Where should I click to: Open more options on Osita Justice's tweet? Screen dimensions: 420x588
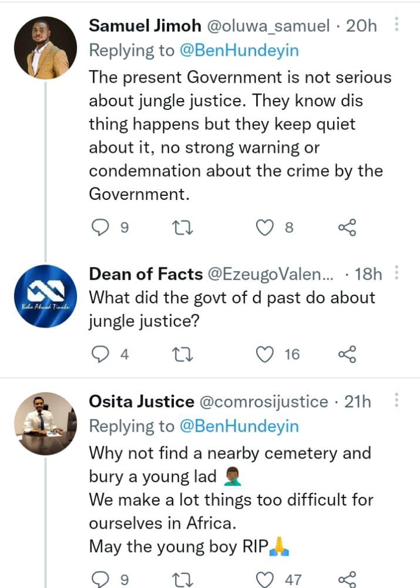coord(397,402)
